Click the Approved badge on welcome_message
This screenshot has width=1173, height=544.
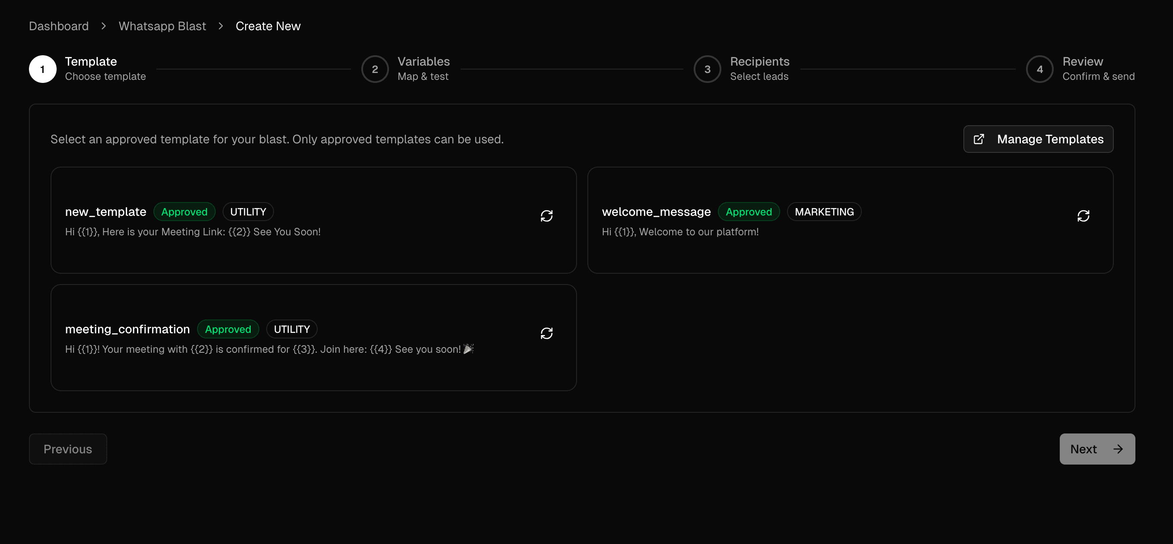point(749,212)
